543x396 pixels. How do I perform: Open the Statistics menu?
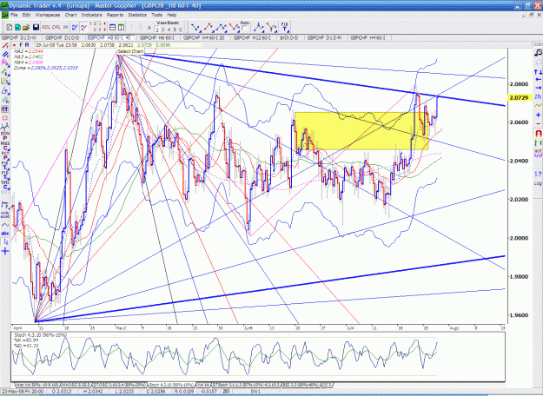(137, 15)
